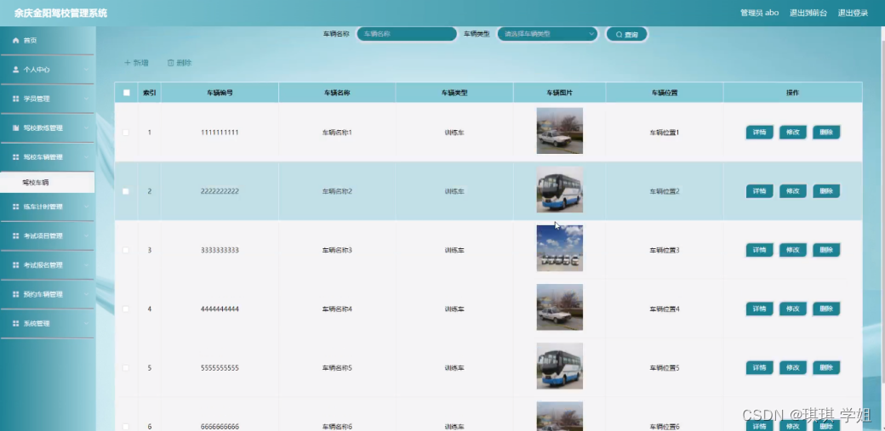Open the 车辆类型 select dropdown
885x431 pixels.
pyautogui.click(x=547, y=34)
